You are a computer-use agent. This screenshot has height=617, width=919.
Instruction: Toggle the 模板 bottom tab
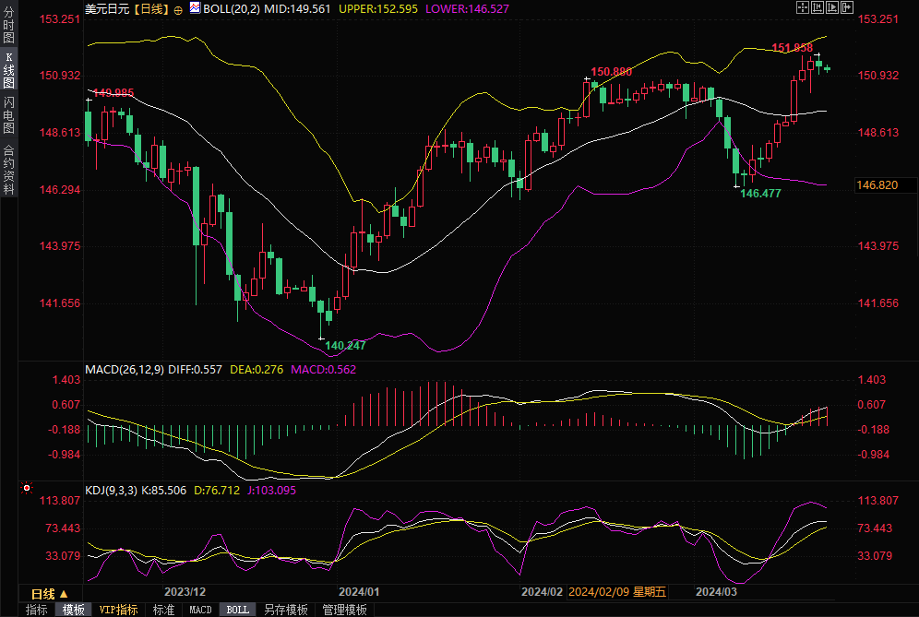click(74, 610)
